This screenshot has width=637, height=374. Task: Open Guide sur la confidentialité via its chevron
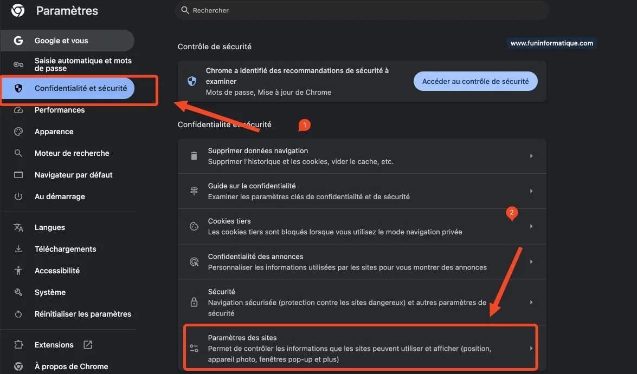click(531, 191)
